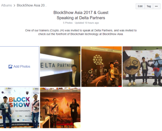This screenshot has width=162, height=131.
Task: Click the 'Updated 10 hours ago' timestamp
Action: point(87,23)
